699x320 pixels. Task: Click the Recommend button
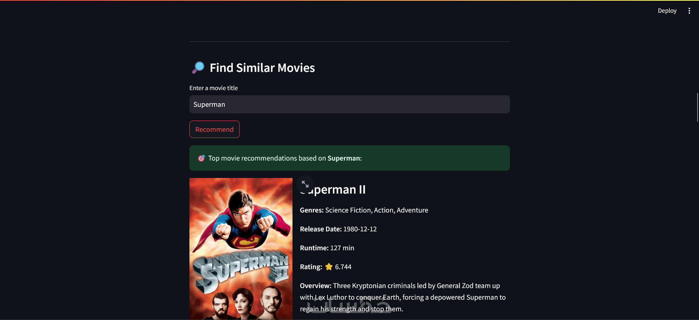(x=214, y=130)
